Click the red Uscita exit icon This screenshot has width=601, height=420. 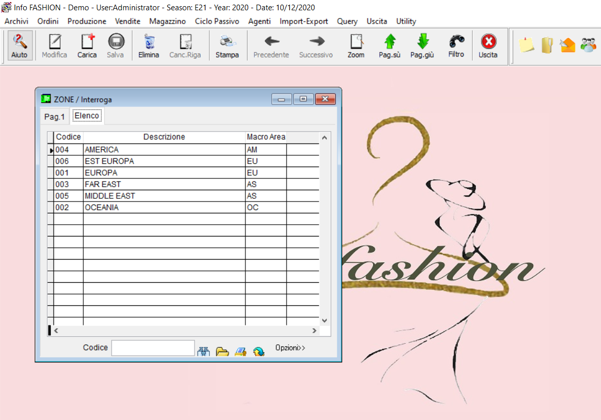(488, 46)
